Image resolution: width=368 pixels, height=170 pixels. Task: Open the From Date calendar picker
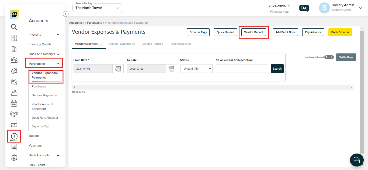click(x=118, y=69)
